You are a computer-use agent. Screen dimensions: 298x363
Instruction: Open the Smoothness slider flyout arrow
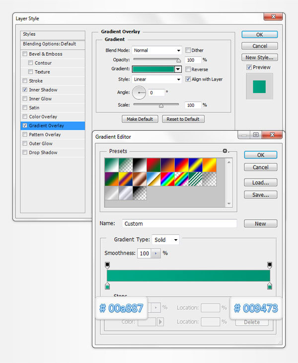[x=156, y=253]
